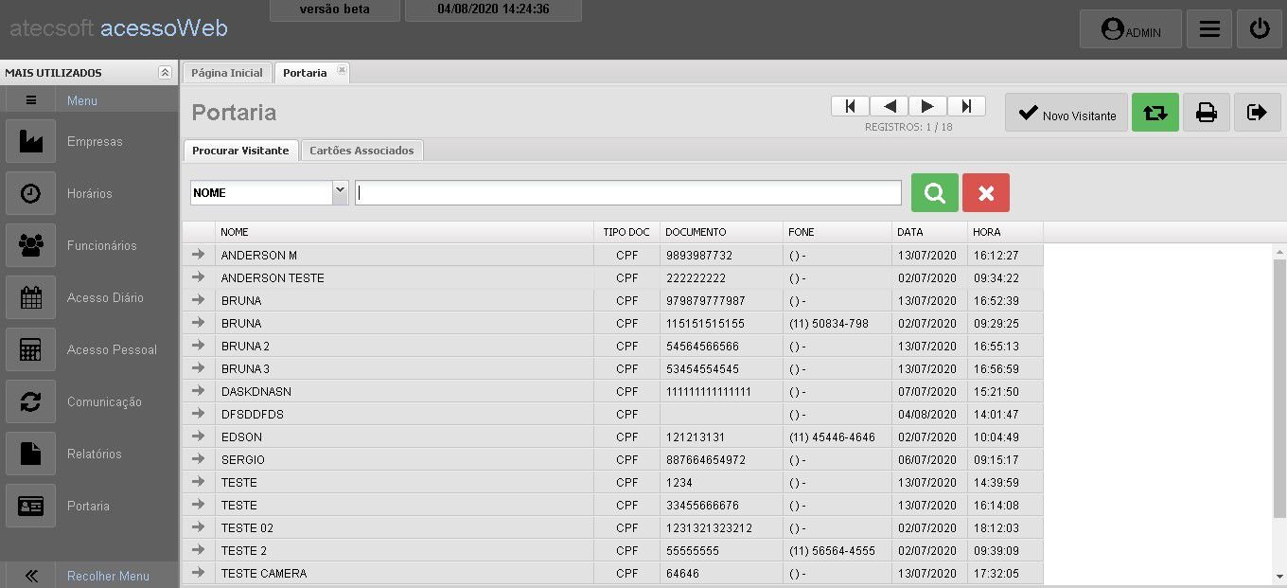Open the Acesso Pessoal calculator icon

point(31,350)
